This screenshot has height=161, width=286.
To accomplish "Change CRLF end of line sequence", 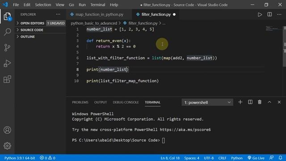I will pyautogui.click(x=222, y=158).
